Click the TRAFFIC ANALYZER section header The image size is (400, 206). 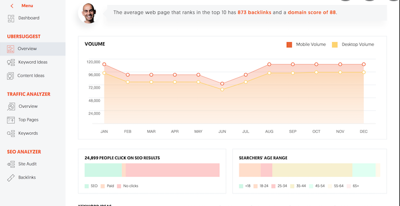coord(29,94)
